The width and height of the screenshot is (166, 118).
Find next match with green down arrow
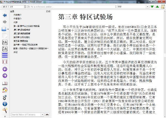[x=152, y=7]
